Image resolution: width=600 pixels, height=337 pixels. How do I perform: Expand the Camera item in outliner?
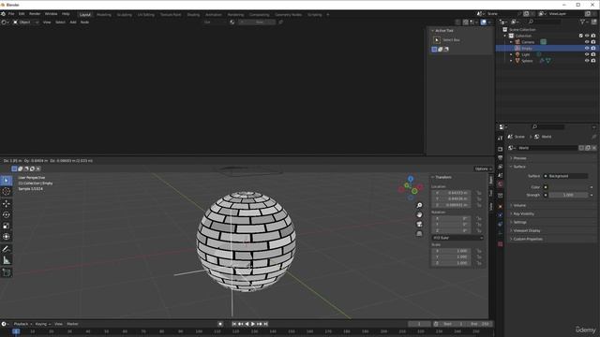(x=511, y=42)
